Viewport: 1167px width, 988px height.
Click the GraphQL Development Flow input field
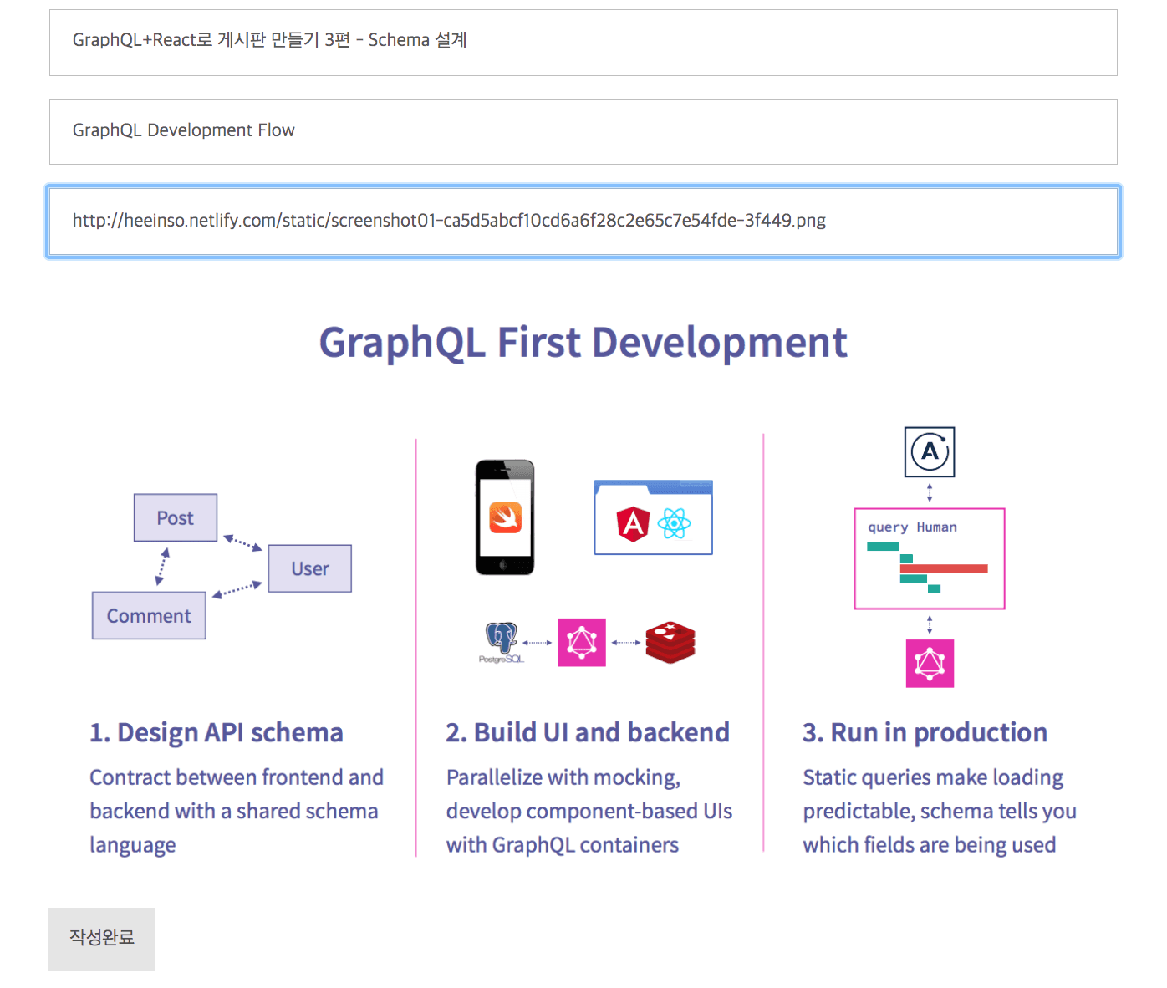[x=583, y=131]
